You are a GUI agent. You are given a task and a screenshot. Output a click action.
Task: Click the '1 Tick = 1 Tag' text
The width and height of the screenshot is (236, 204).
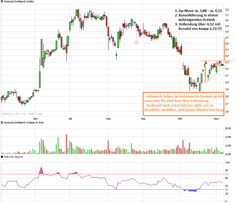coord(35,114)
